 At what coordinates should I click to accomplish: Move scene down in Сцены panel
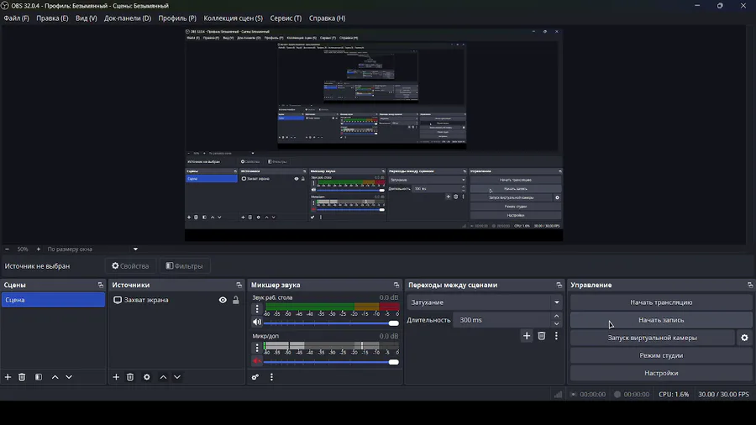click(69, 377)
